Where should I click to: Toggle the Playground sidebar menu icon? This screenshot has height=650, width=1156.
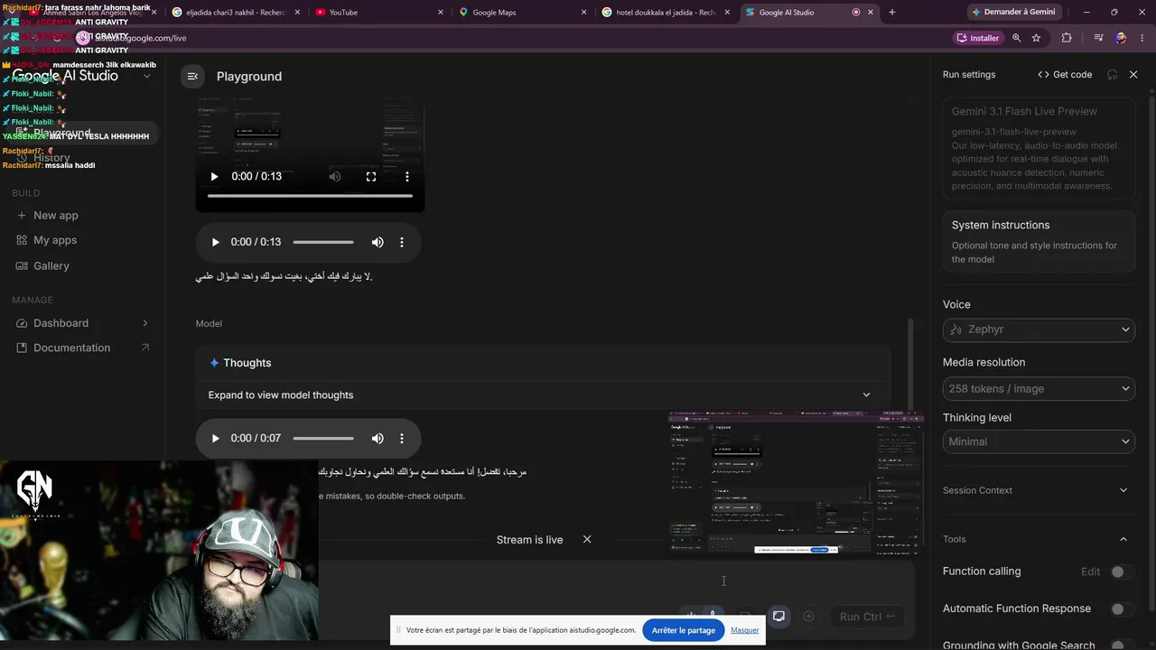click(x=192, y=77)
